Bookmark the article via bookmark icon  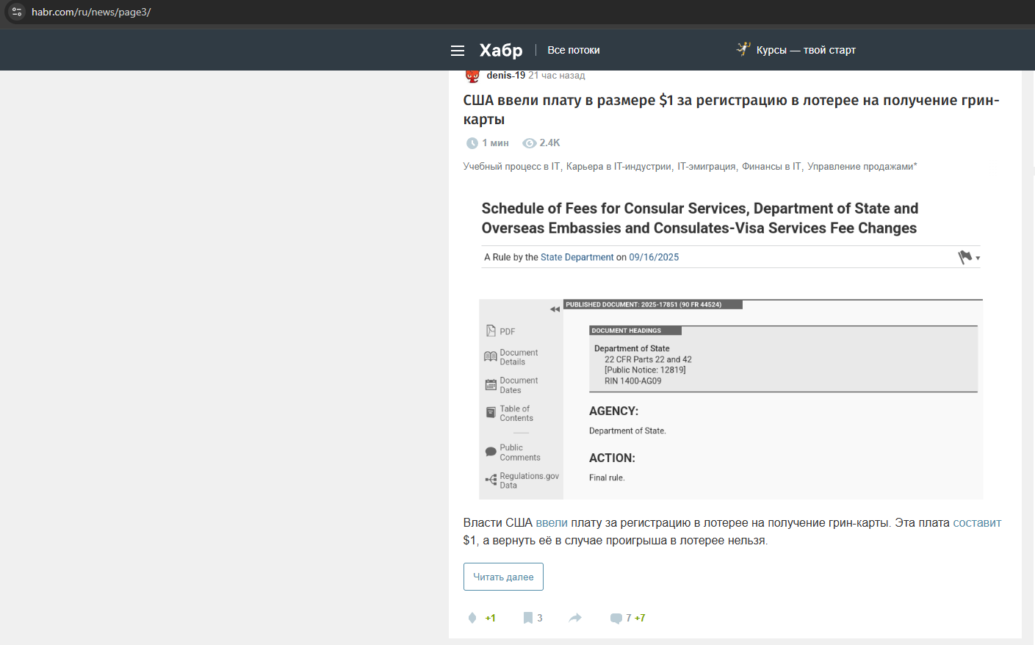pyautogui.click(x=527, y=618)
